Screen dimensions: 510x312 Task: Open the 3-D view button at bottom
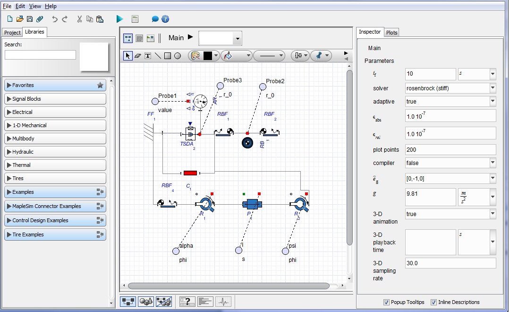tap(145, 302)
